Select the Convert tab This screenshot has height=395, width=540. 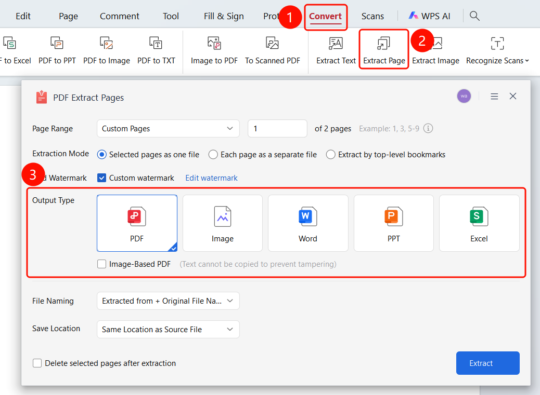(x=326, y=16)
